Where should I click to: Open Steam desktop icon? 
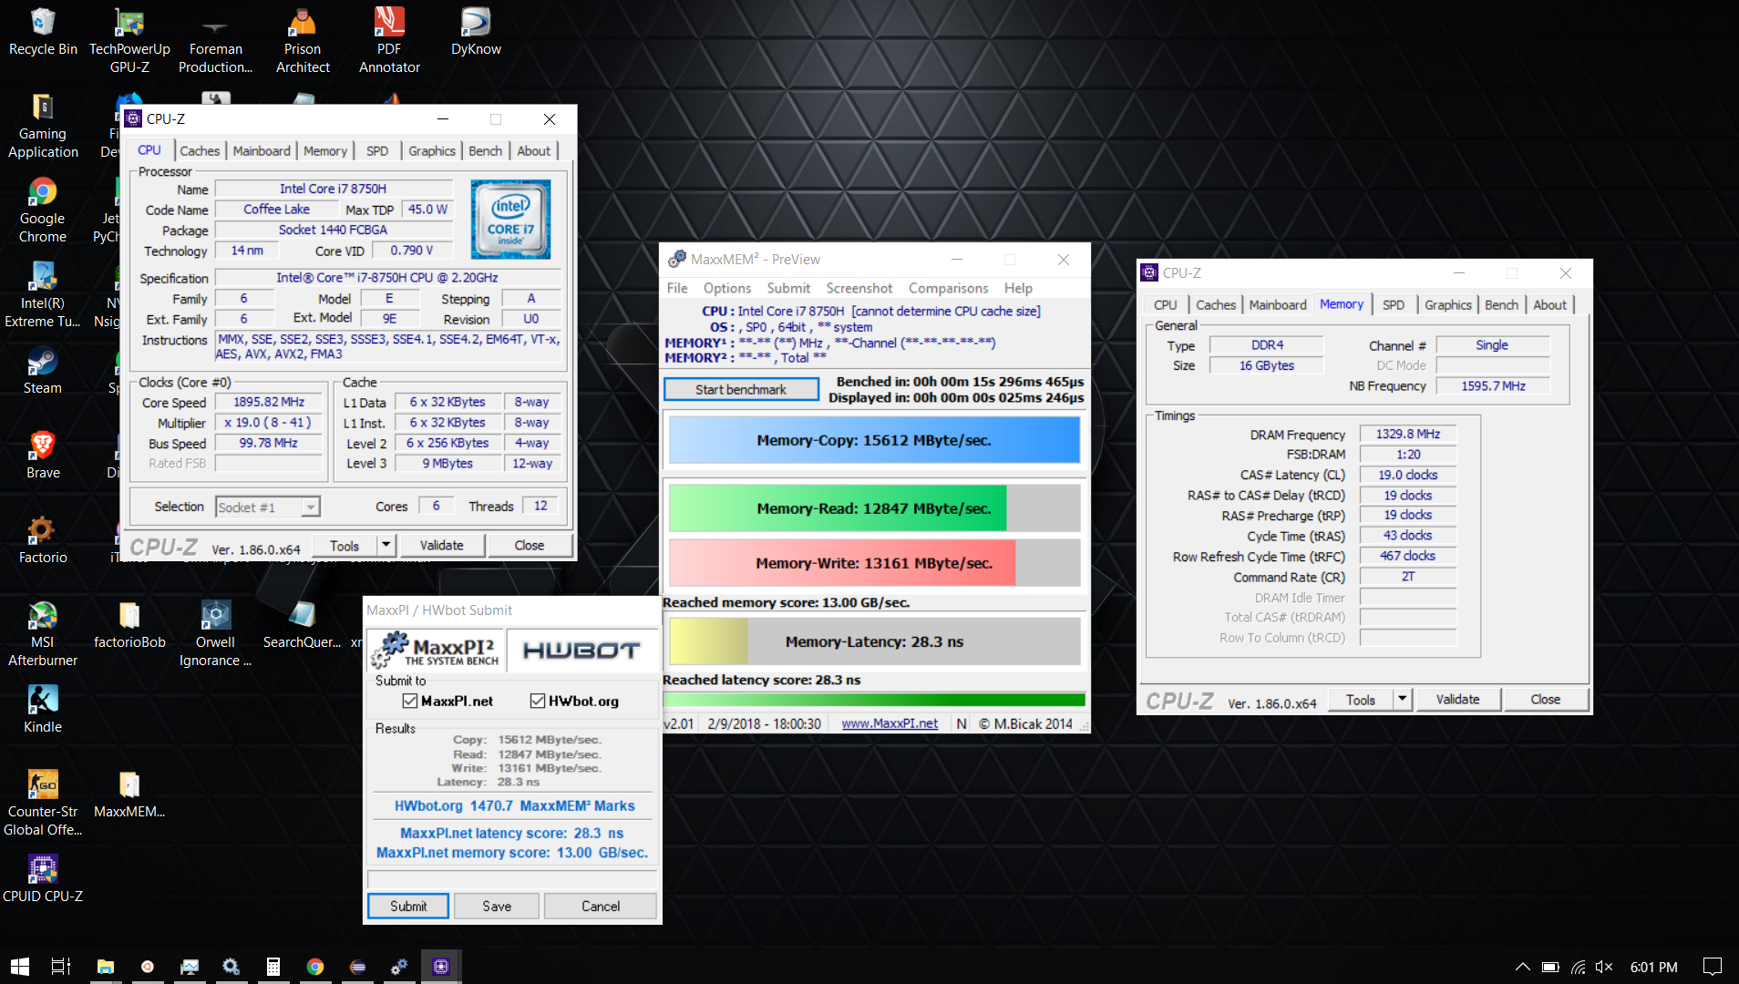[x=43, y=371]
